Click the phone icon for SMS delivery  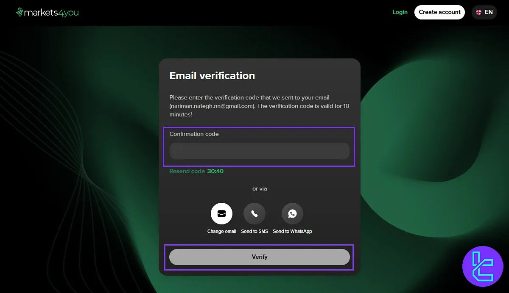255,213
